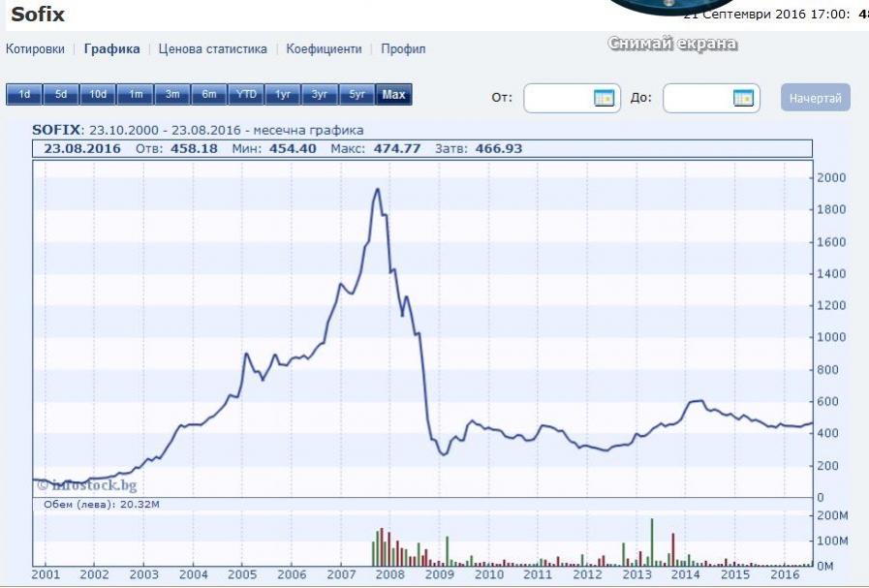
Task: Switch chart to 3m range
Action: coord(172,94)
